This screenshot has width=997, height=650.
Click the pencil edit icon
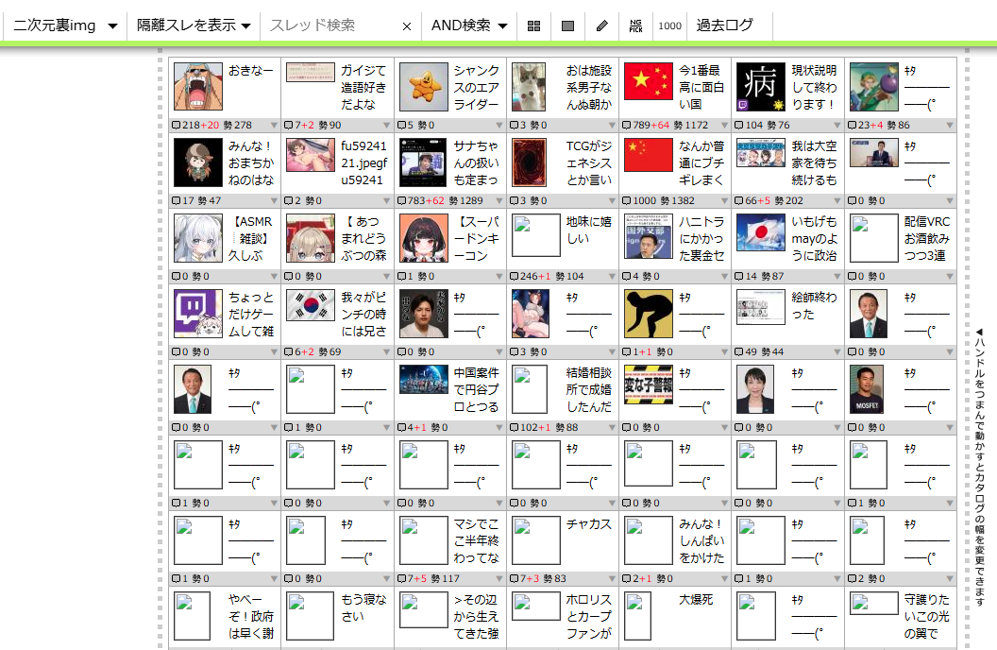(601, 26)
